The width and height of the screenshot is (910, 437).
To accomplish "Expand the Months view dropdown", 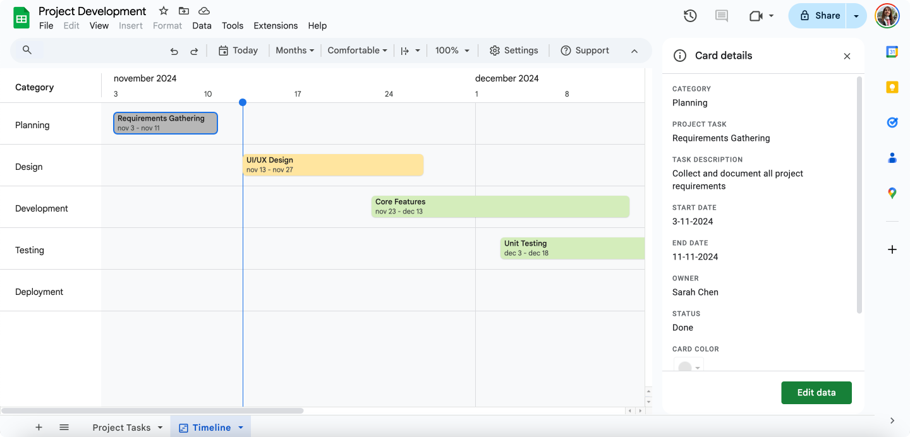I will (x=294, y=51).
